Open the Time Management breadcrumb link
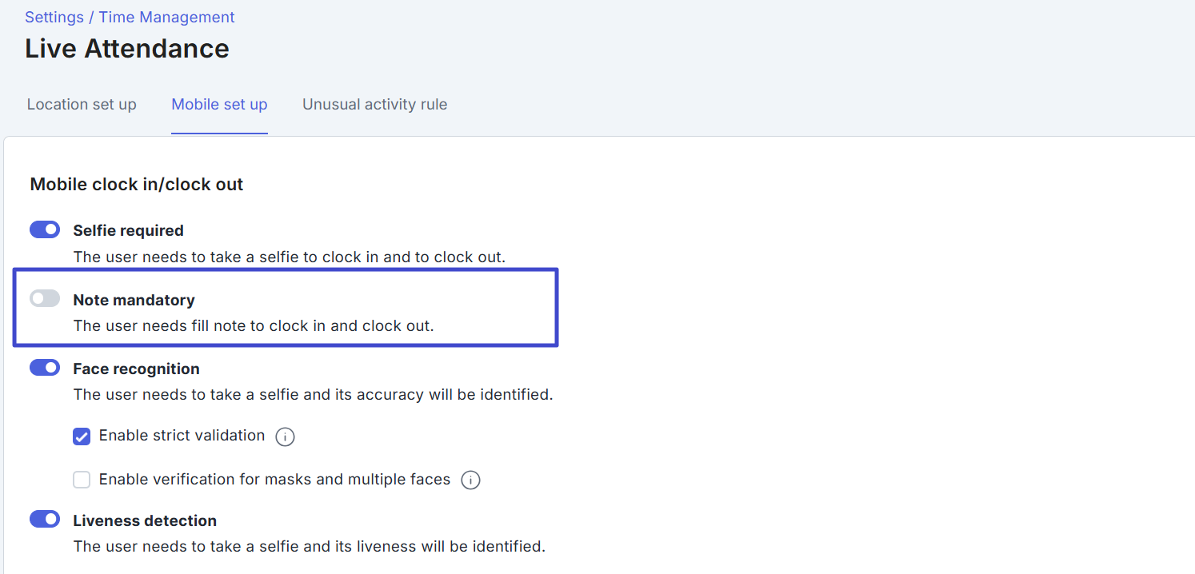The image size is (1195, 574). [x=166, y=17]
